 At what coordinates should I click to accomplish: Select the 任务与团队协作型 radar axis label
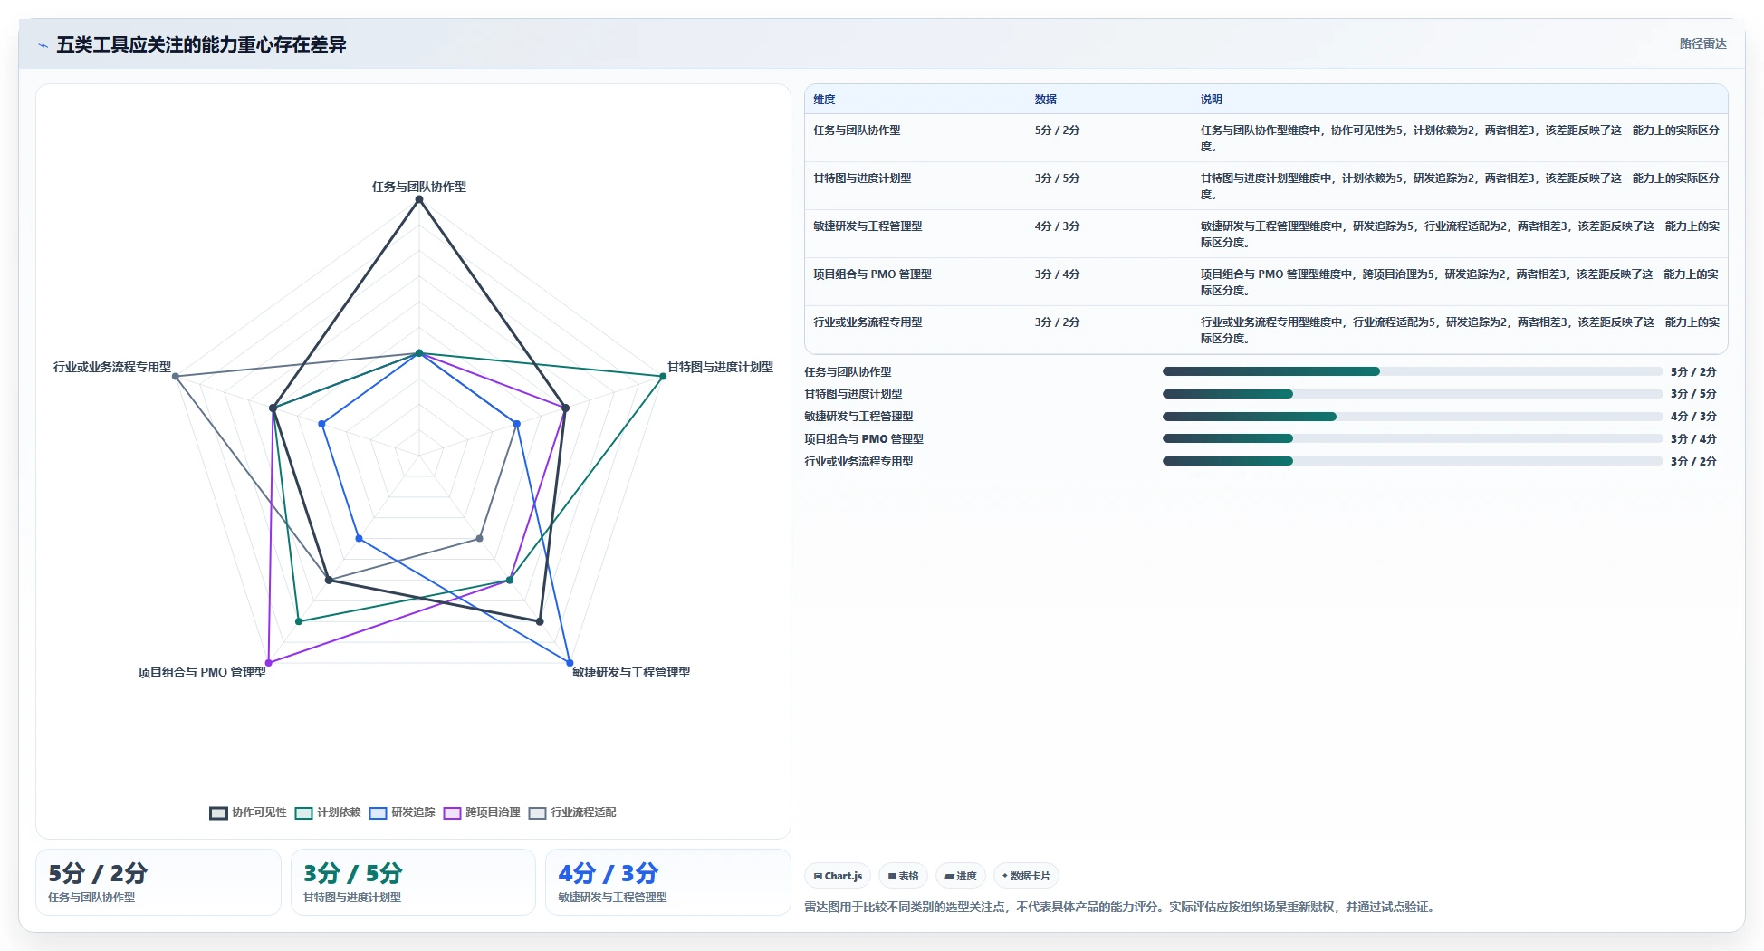tap(418, 187)
